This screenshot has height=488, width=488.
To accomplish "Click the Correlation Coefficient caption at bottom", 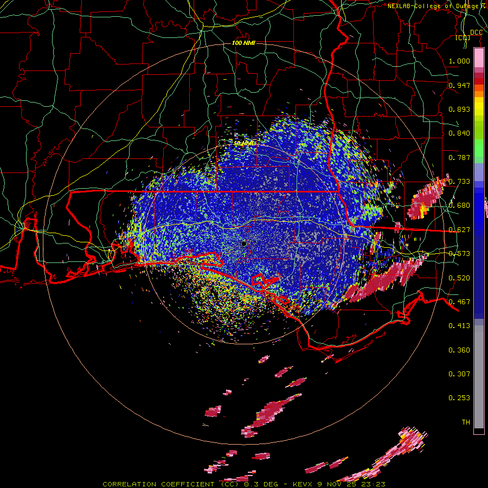I will [x=244, y=484].
